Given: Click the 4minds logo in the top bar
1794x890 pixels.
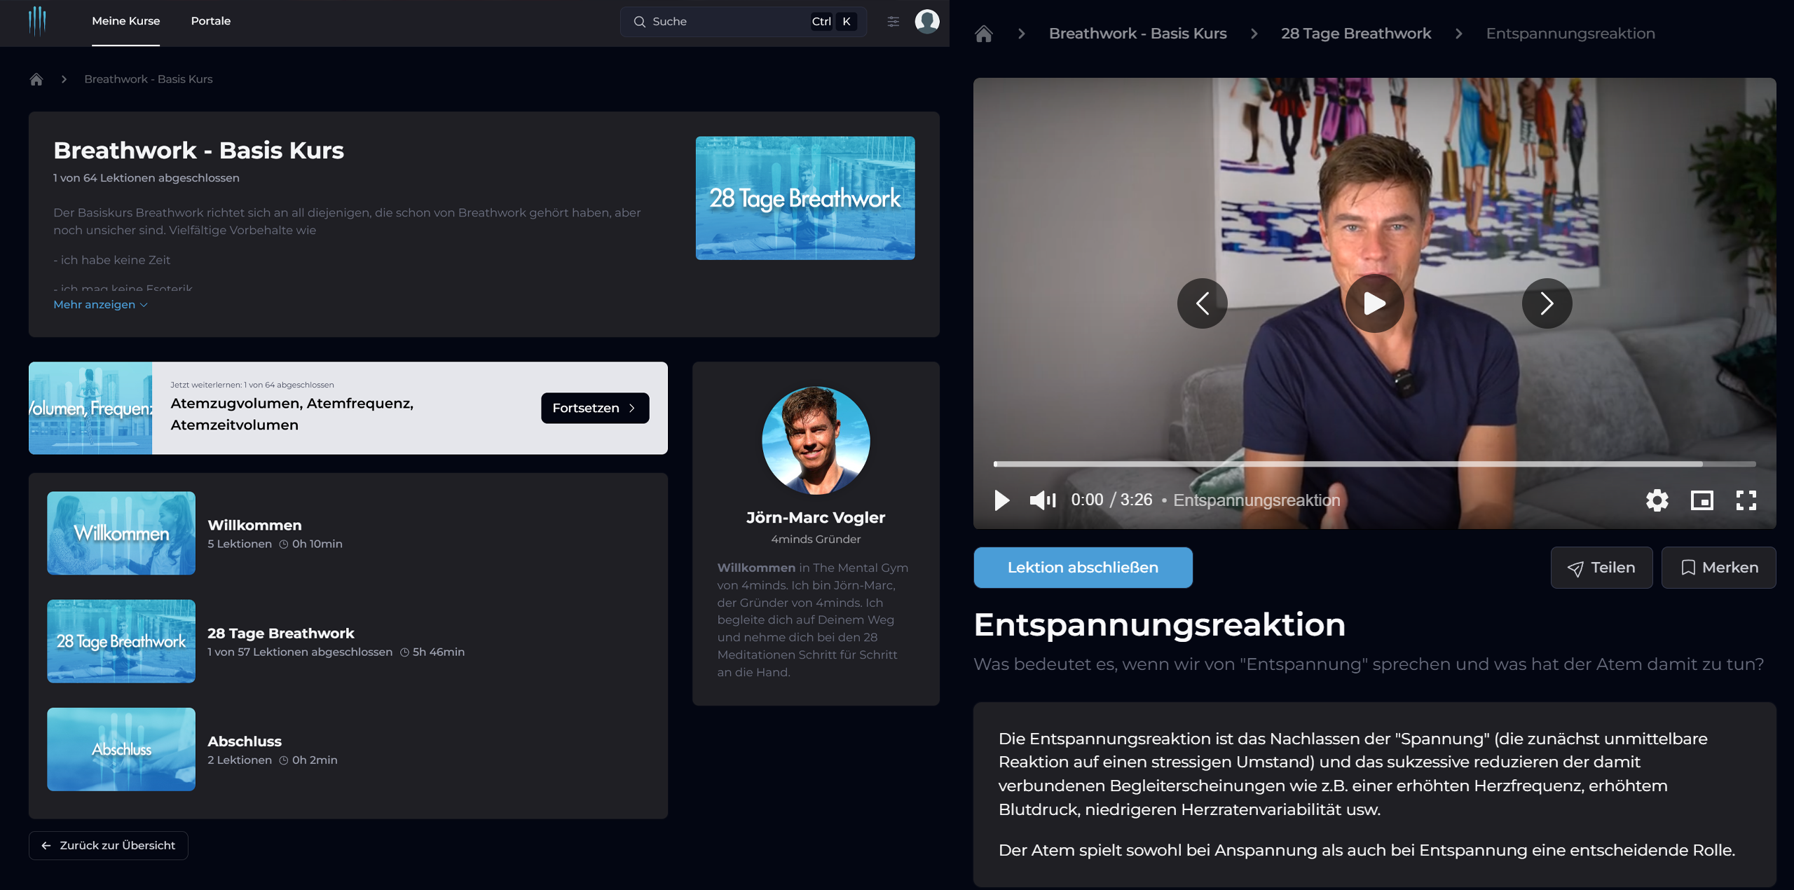Looking at the screenshot, I should coord(37,21).
